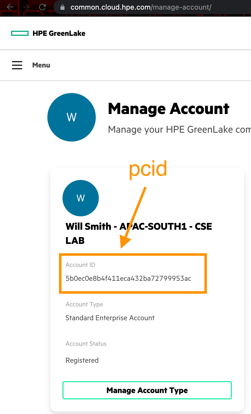251x414 pixels.
Task: Click the green HPE rectangle logo
Action: click(20, 33)
